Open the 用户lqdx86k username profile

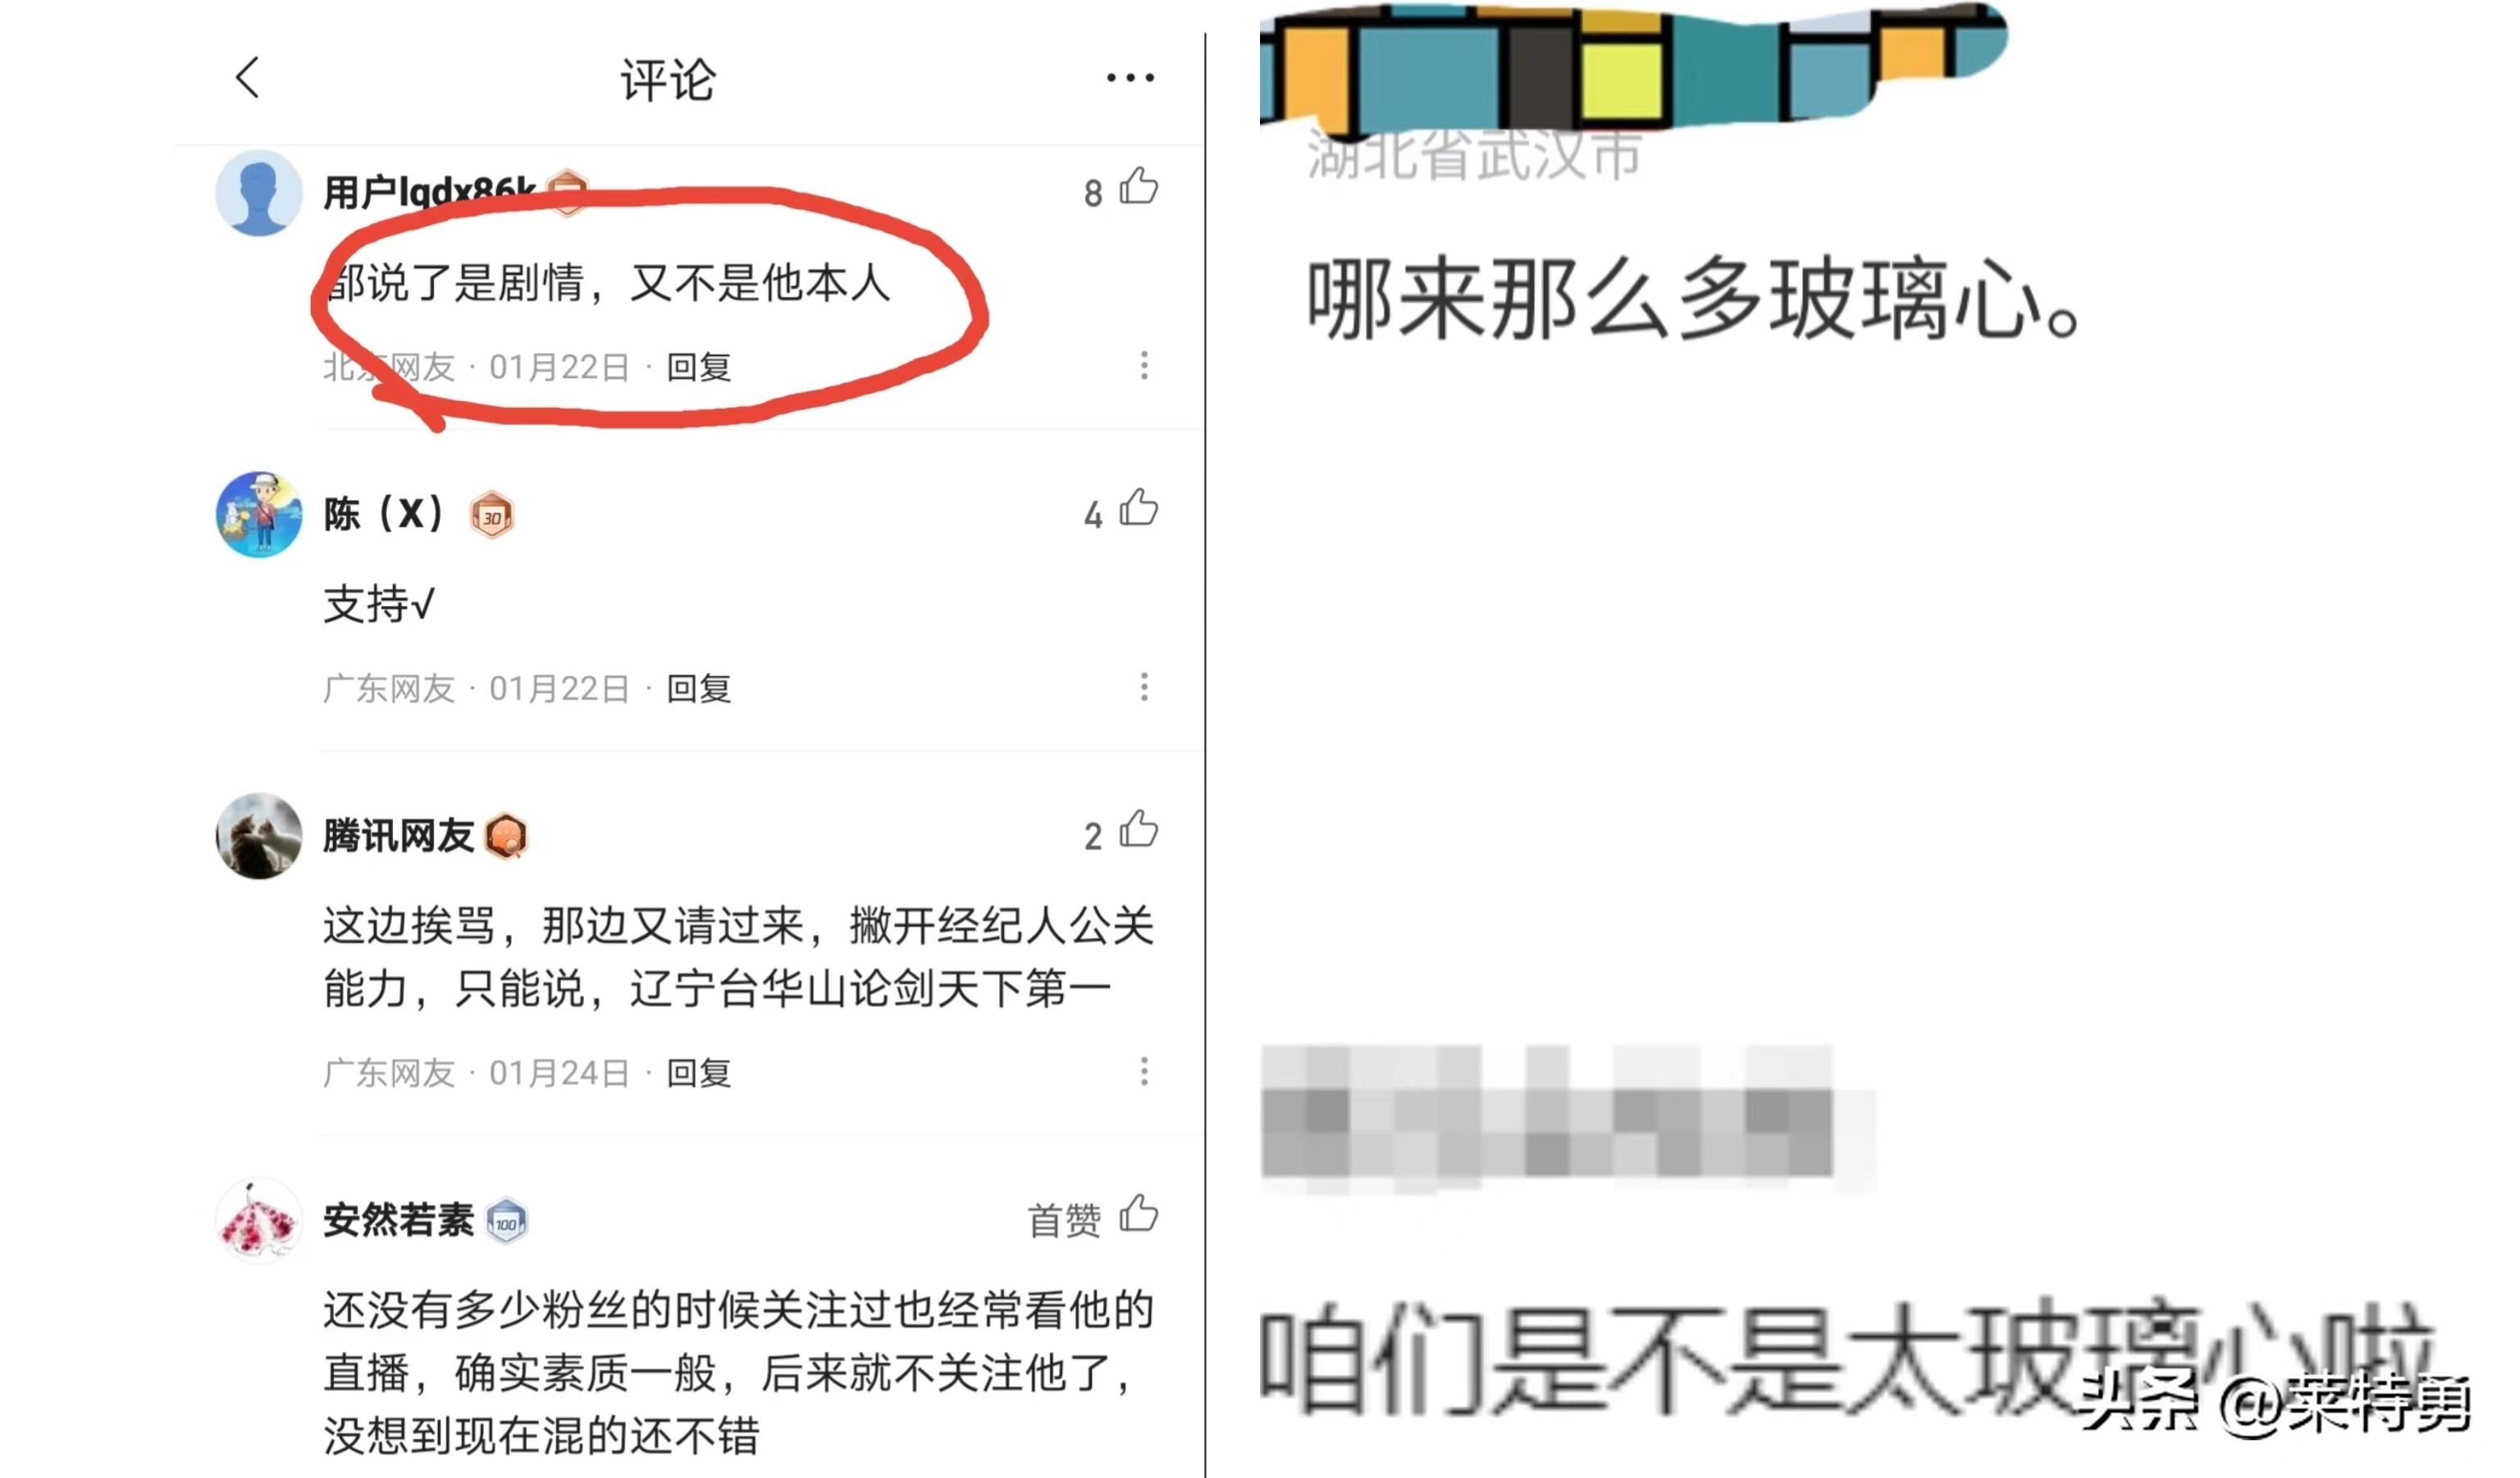click(430, 192)
